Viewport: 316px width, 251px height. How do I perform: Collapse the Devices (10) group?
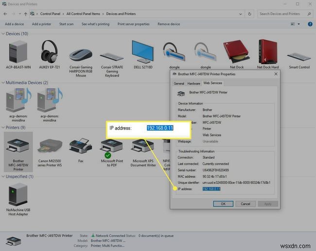[x=3, y=34]
